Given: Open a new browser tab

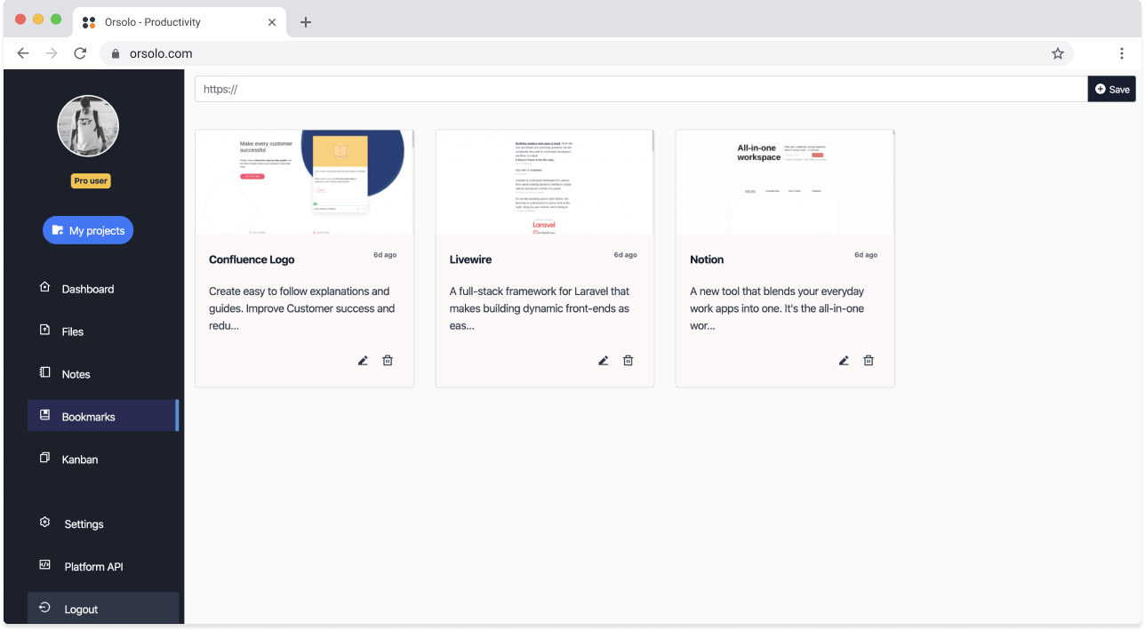Looking at the screenshot, I should pyautogui.click(x=306, y=22).
